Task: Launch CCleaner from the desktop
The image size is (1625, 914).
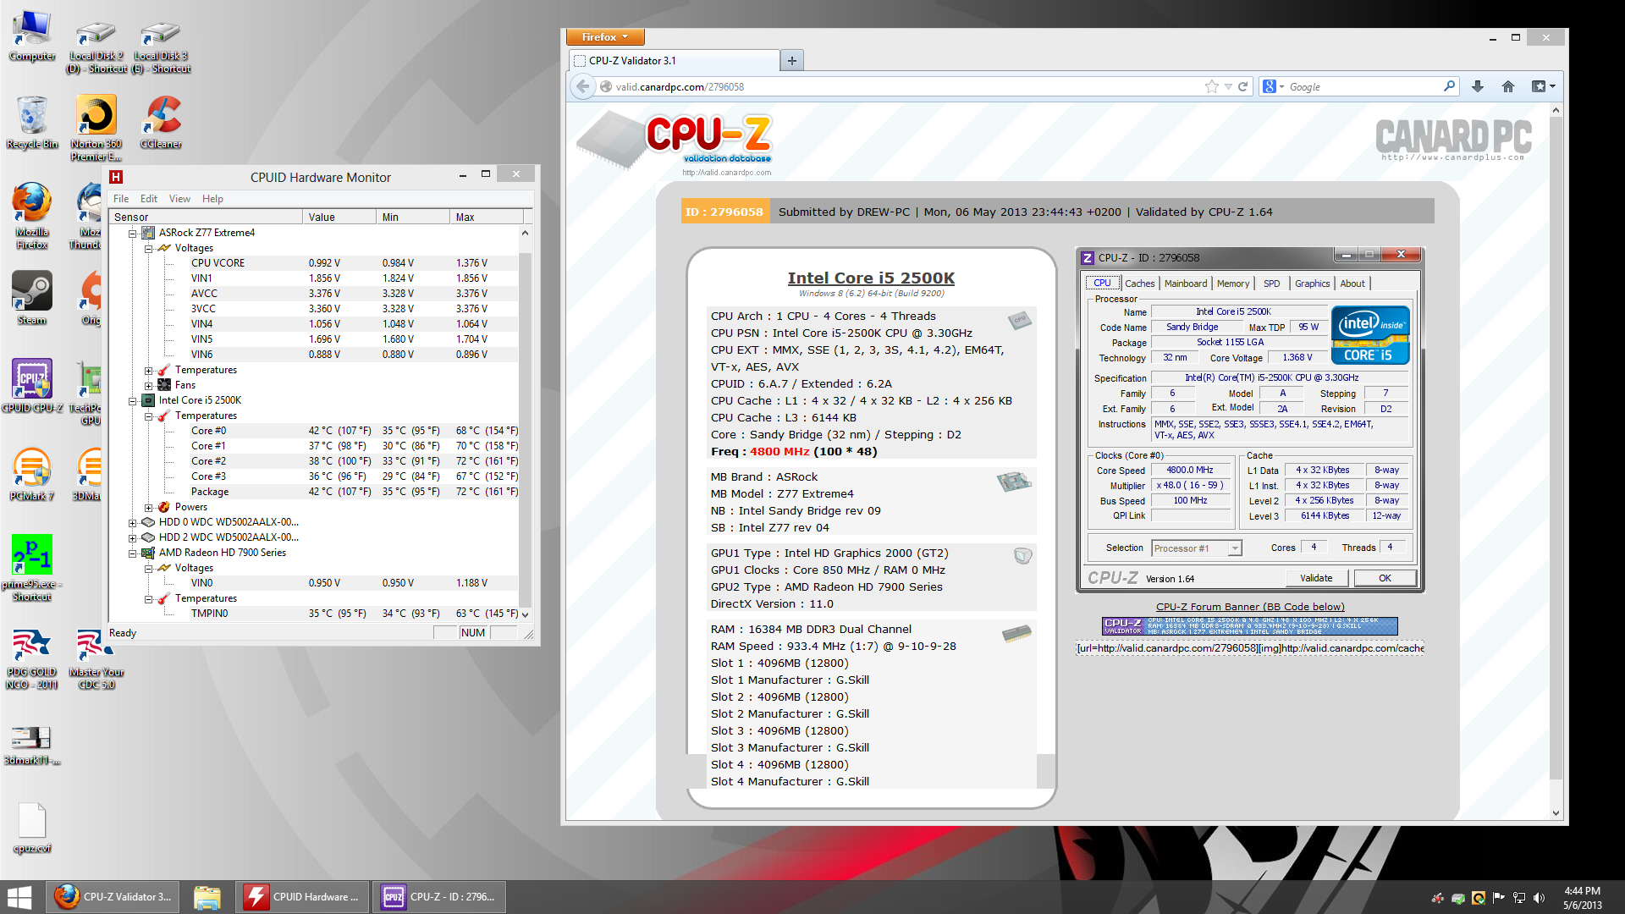Action: click(161, 123)
